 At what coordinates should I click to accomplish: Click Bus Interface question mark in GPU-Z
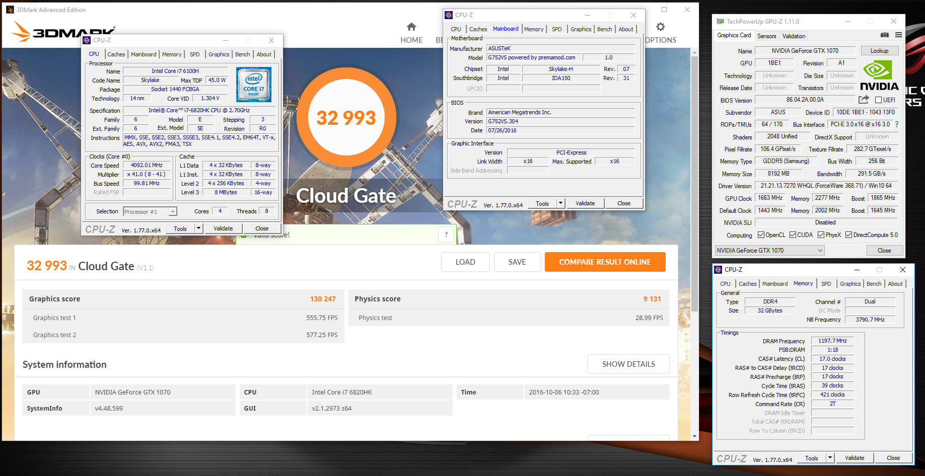[896, 124]
